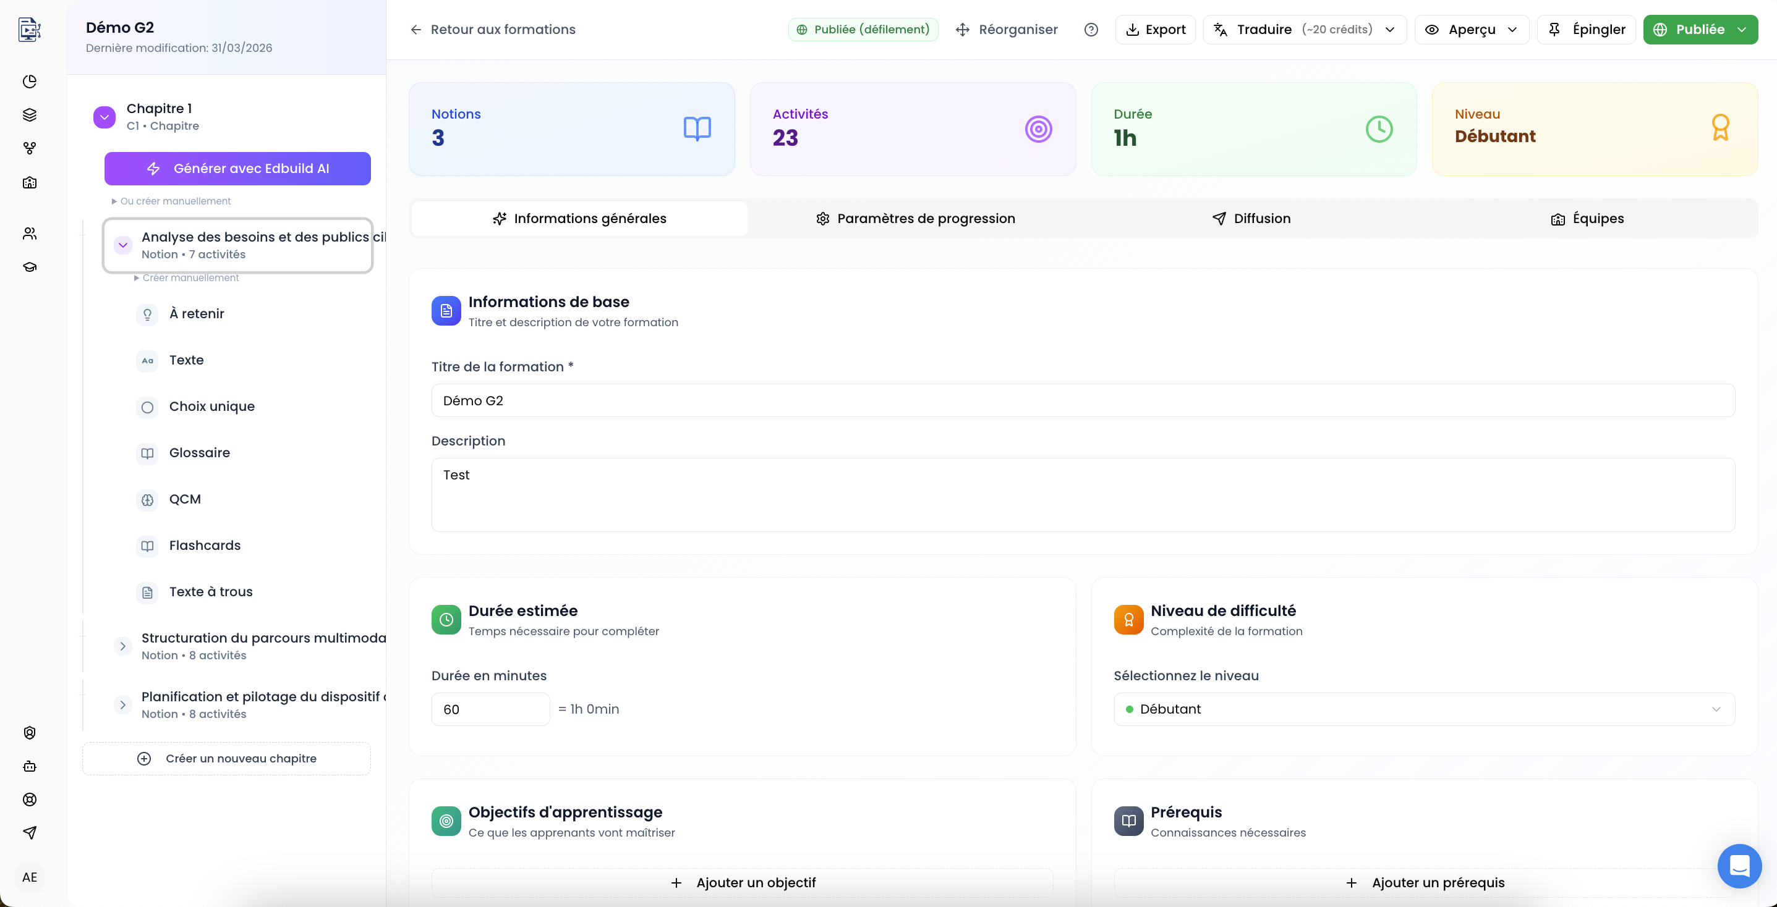Open the chat support bubble
Screen dimensions: 1777x907
tap(1739, 866)
